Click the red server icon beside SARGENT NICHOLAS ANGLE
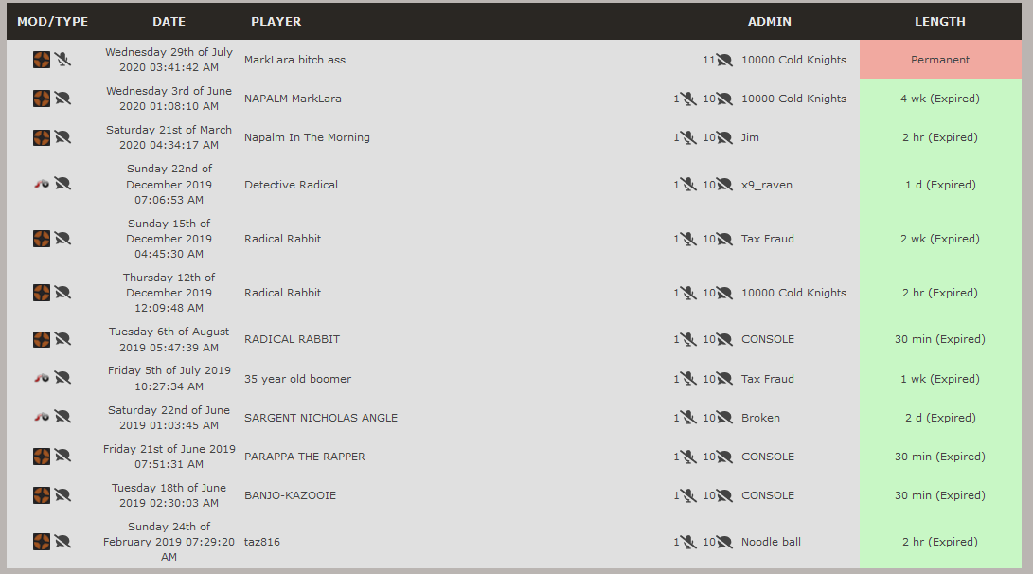 coord(42,417)
